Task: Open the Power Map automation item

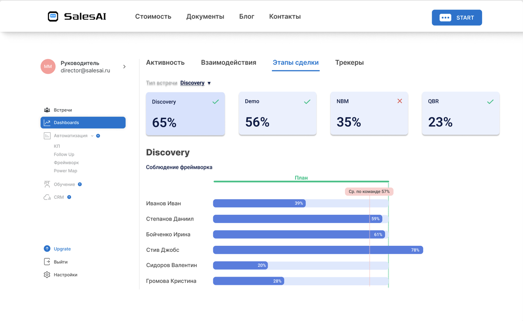Action: pyautogui.click(x=65, y=171)
